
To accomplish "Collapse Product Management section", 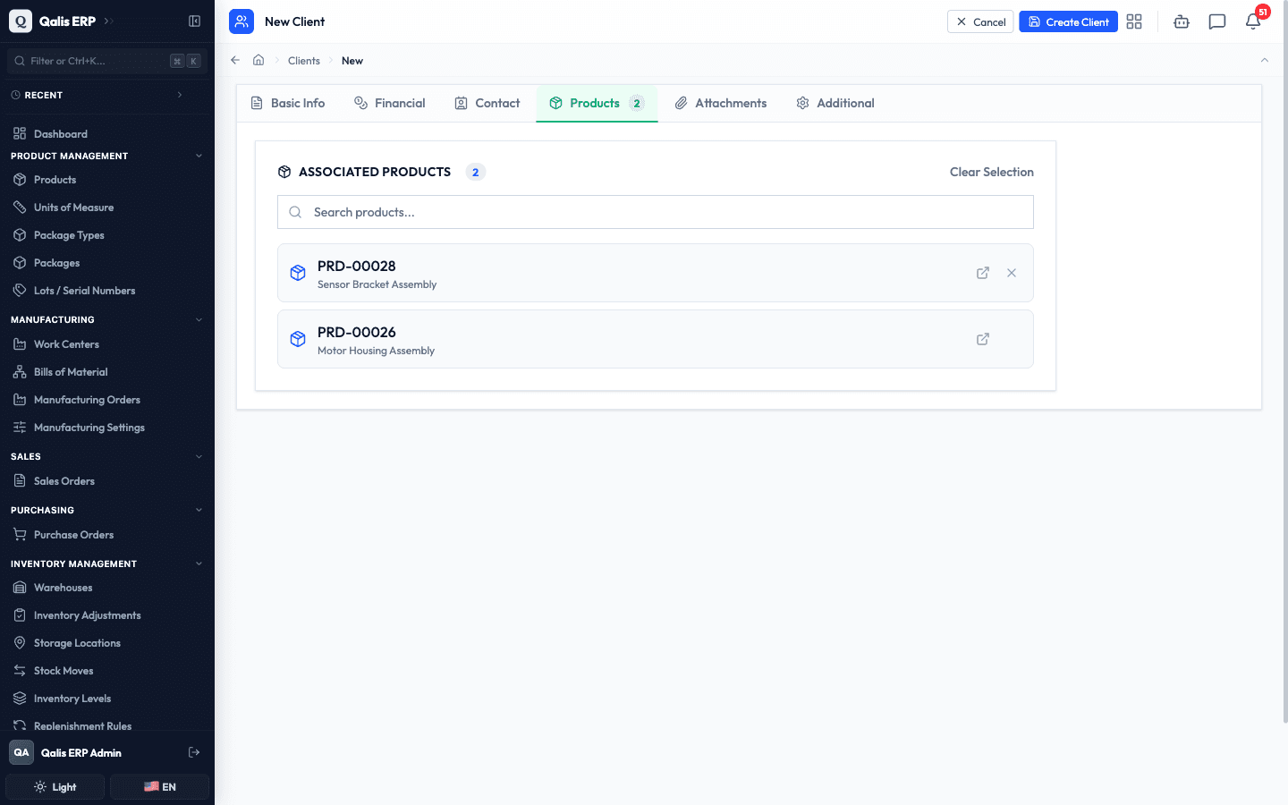I will click(x=199, y=156).
